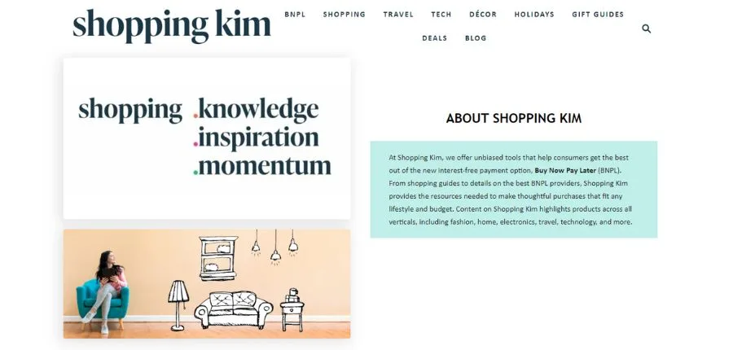Navigate to the Holidays page
The height and width of the screenshot is (350, 733).
(534, 15)
